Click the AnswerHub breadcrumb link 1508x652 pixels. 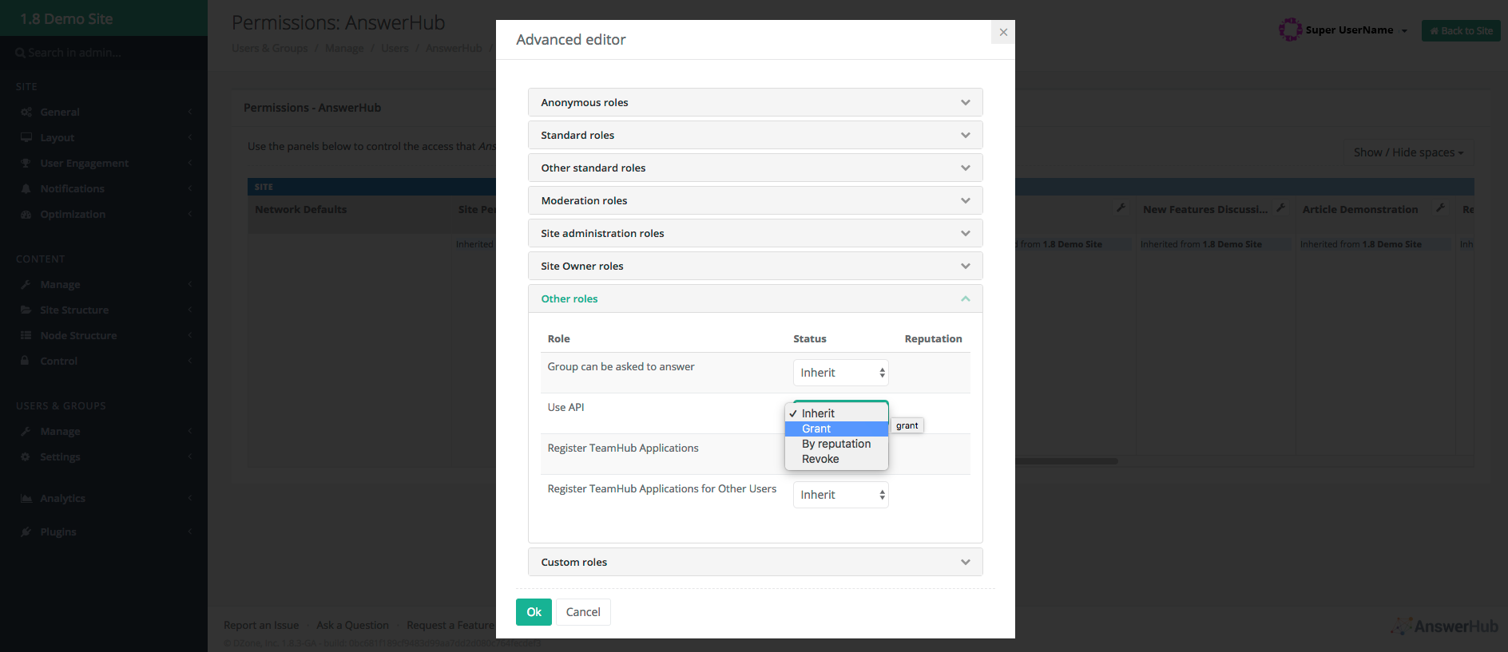454,48
